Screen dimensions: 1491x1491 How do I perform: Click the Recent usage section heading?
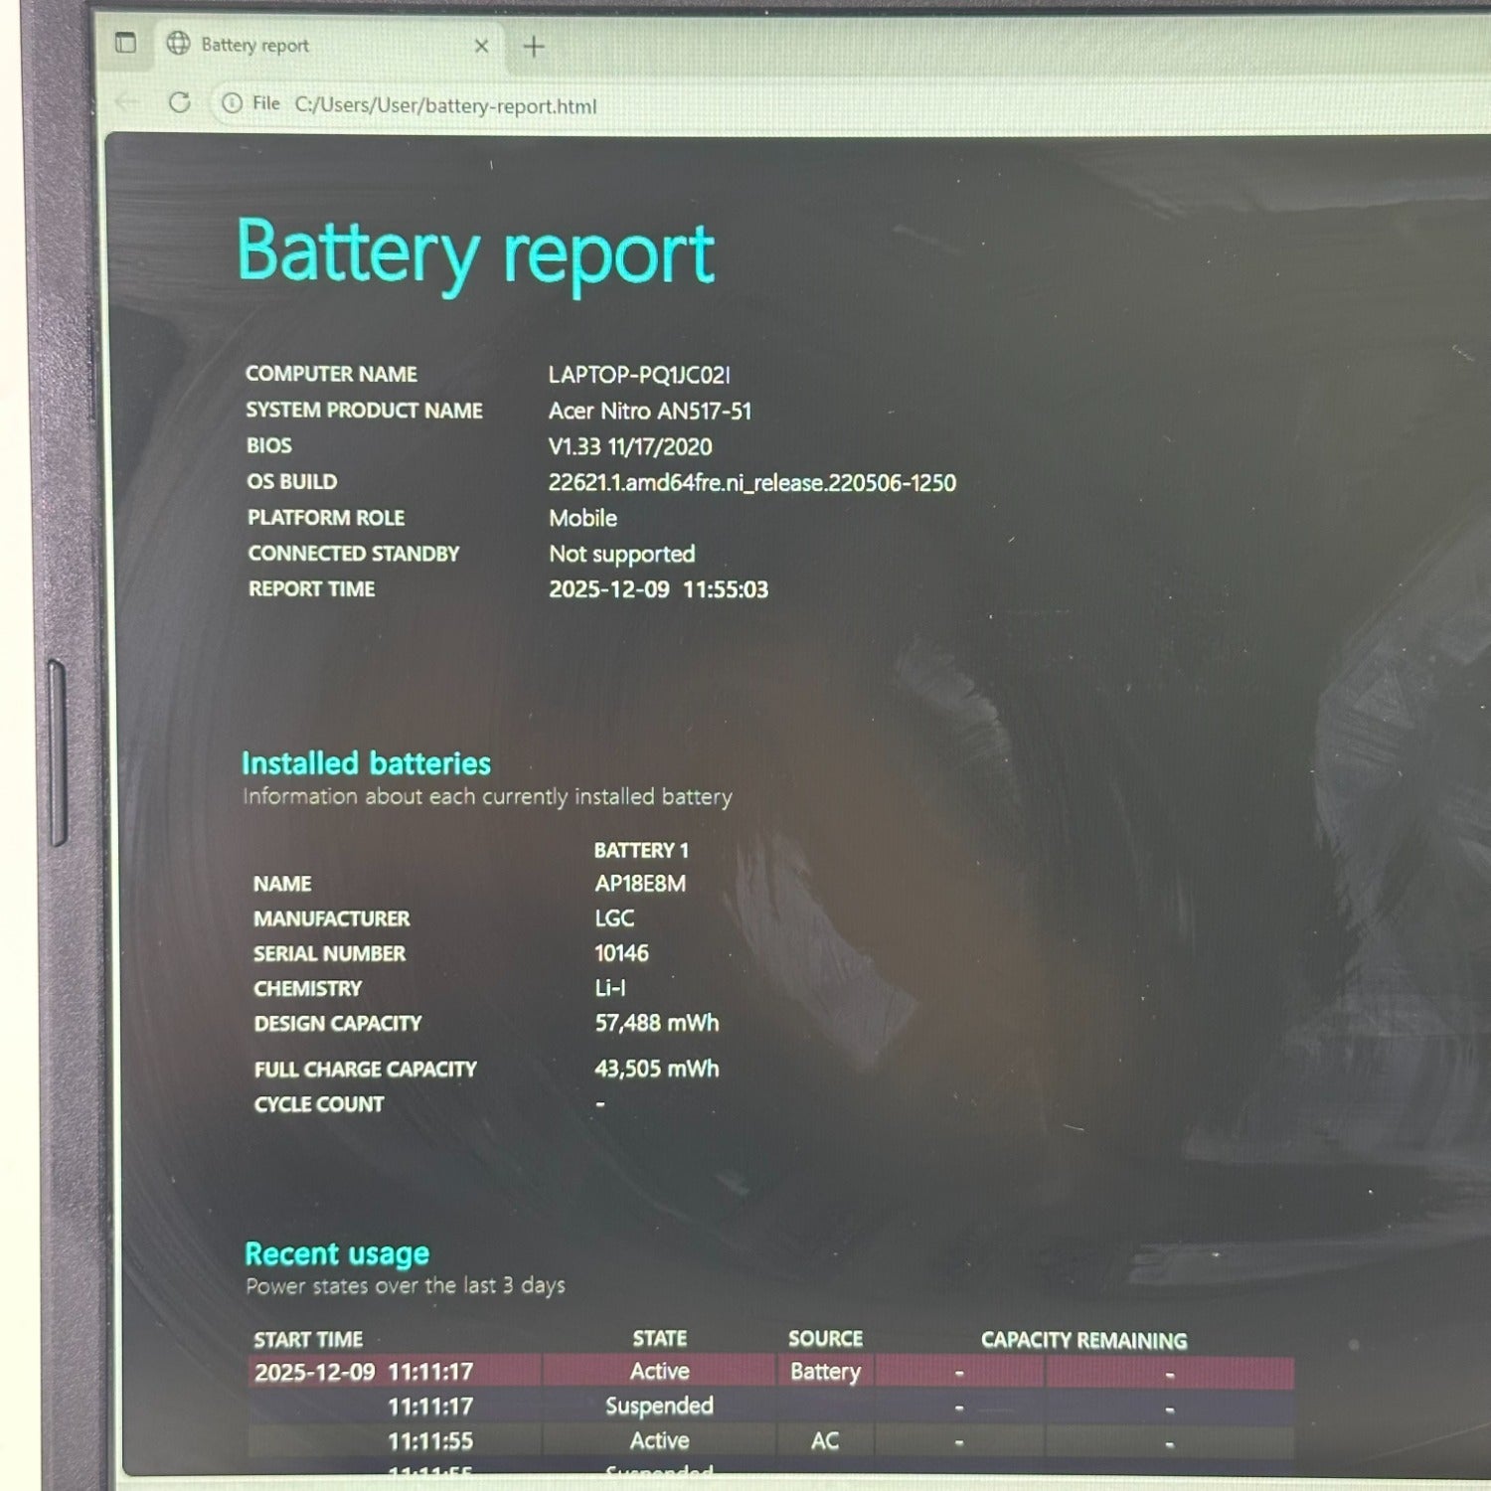[x=337, y=1254]
